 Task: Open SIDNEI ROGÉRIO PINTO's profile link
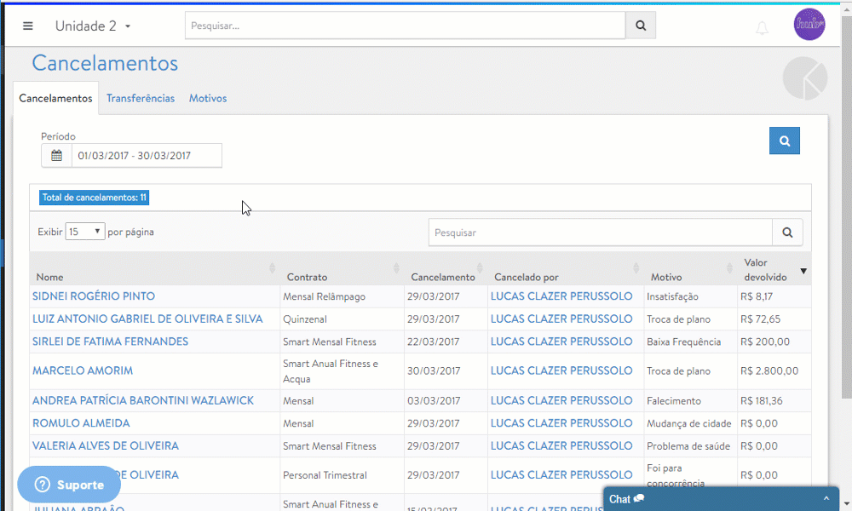tap(94, 296)
